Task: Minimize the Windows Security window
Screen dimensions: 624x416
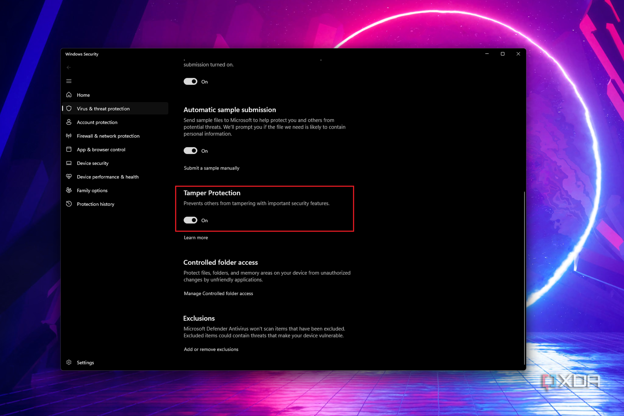Action: click(x=487, y=54)
